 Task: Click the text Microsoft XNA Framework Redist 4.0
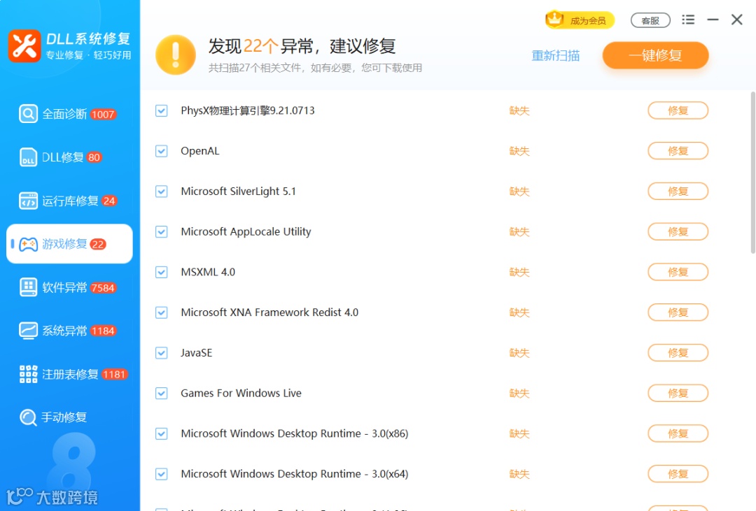pyautogui.click(x=269, y=312)
